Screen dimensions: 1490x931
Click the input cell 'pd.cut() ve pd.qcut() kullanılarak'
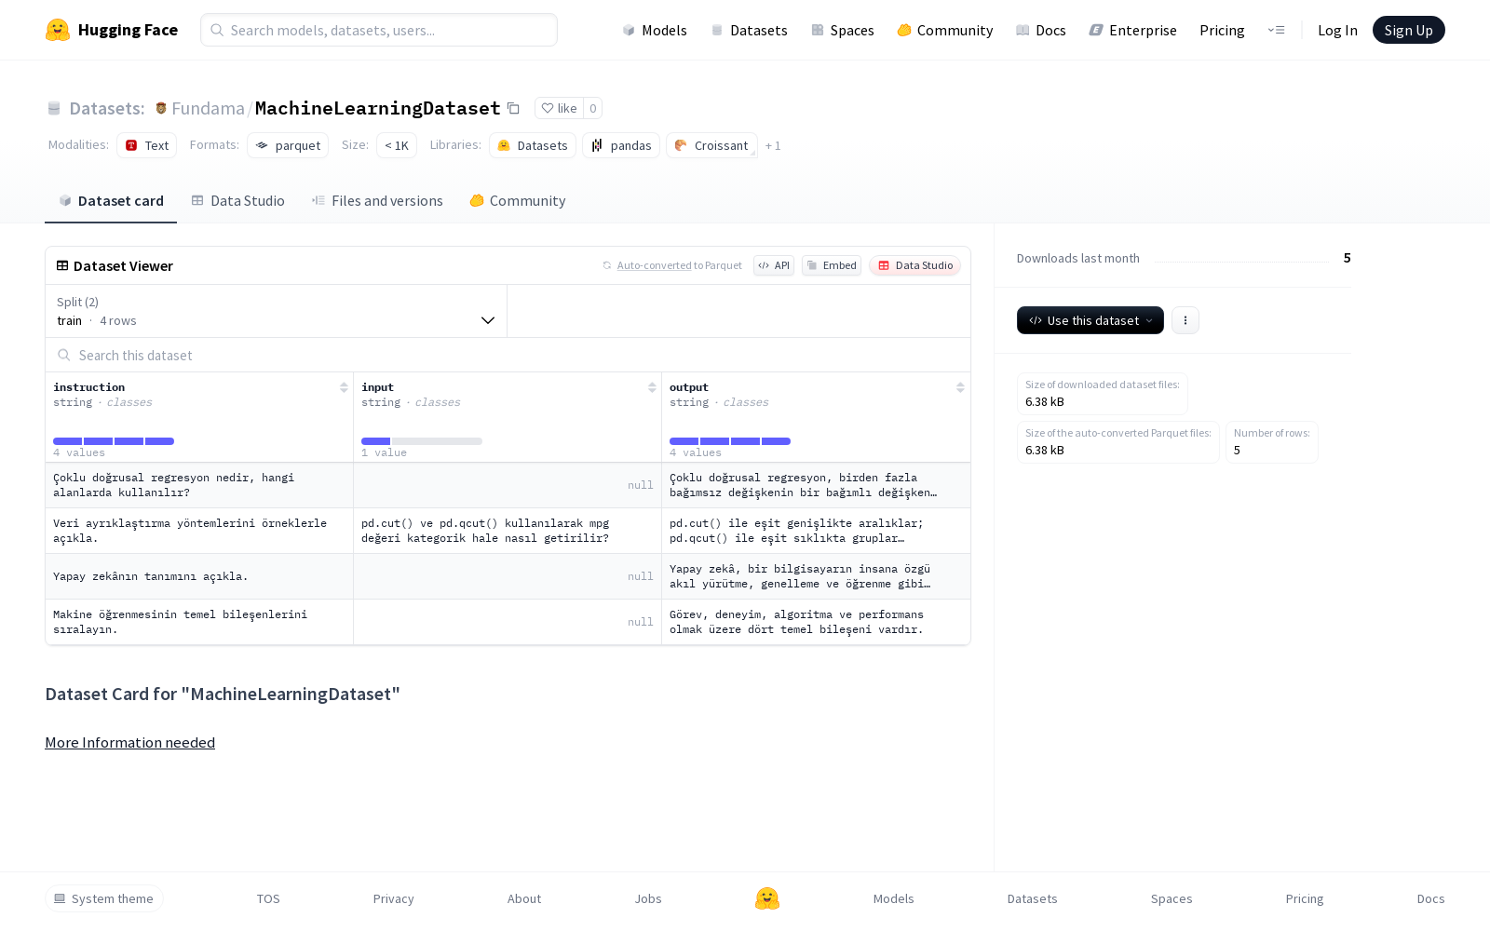tap(508, 531)
